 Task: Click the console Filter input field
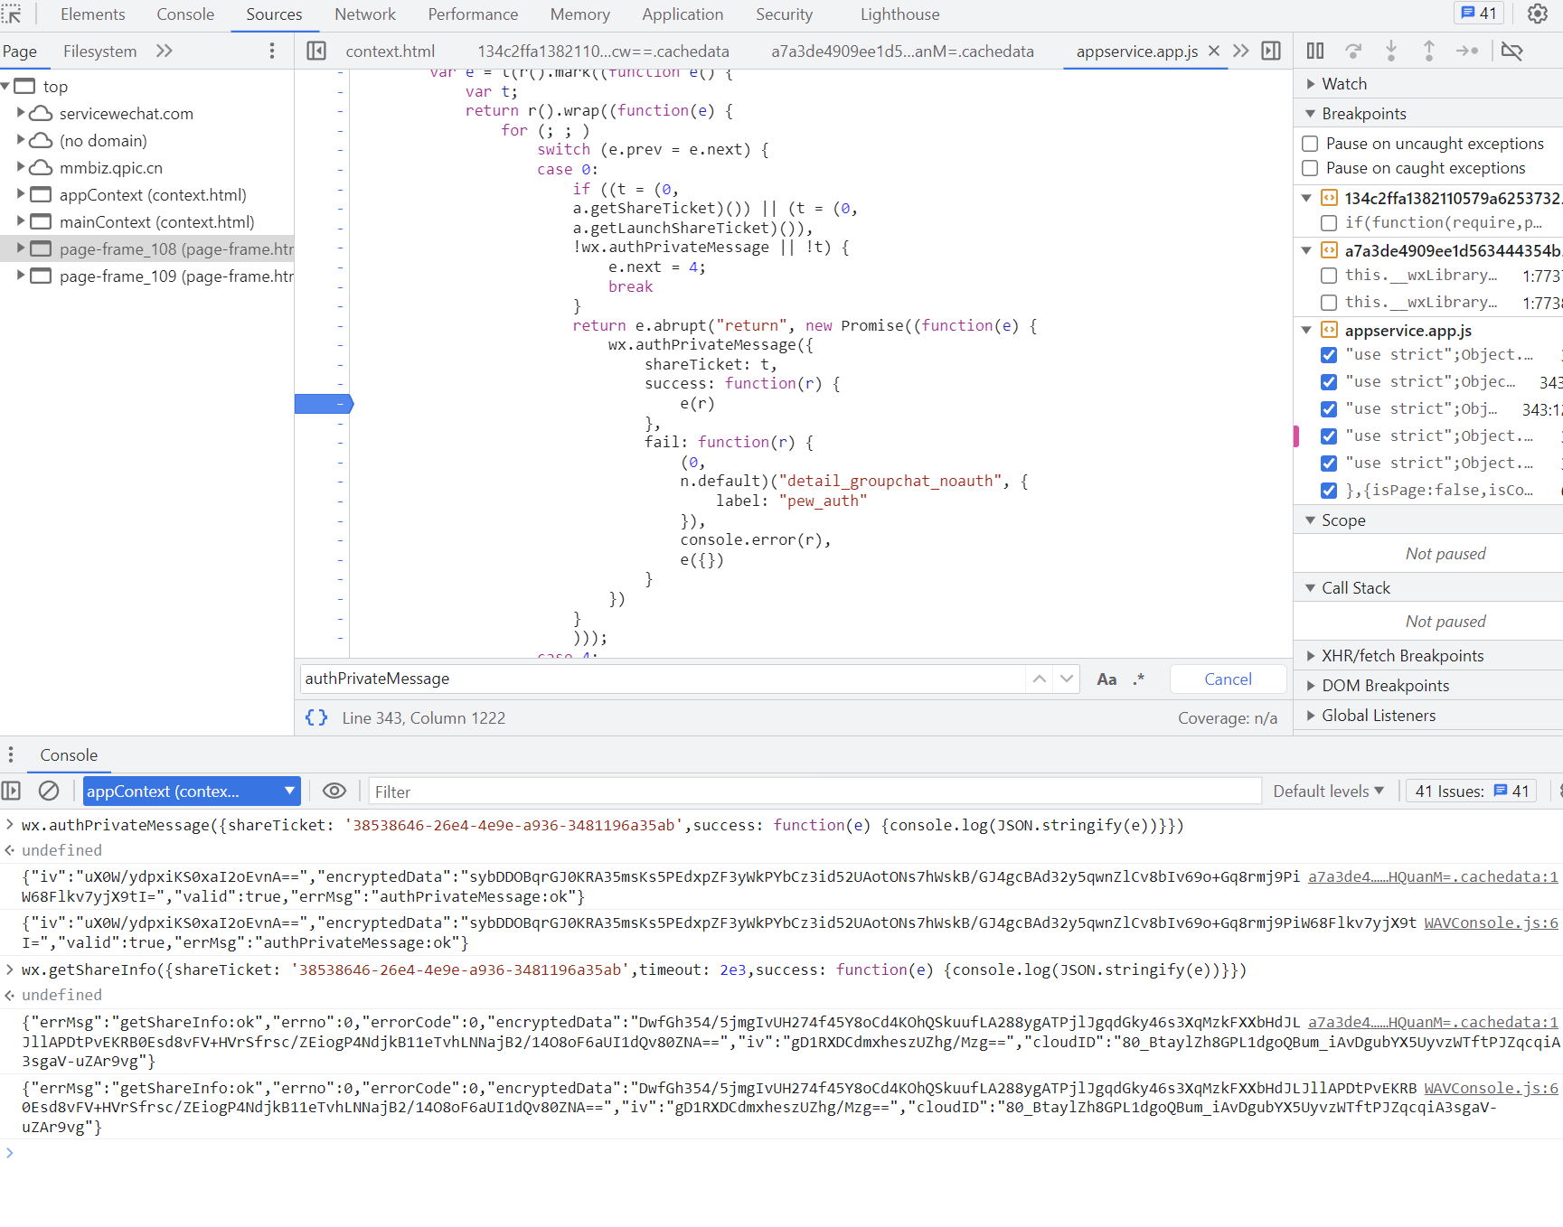814,791
